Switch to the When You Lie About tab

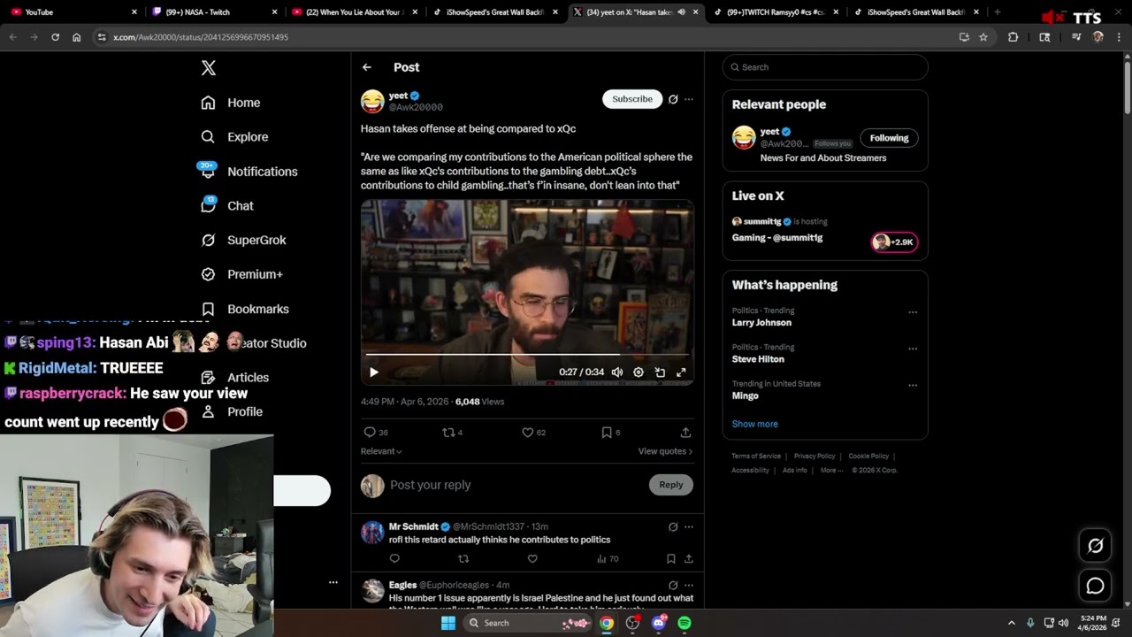(355, 12)
